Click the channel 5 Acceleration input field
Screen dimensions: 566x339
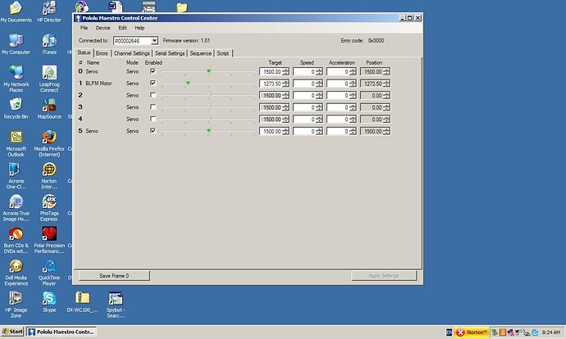coord(343,131)
